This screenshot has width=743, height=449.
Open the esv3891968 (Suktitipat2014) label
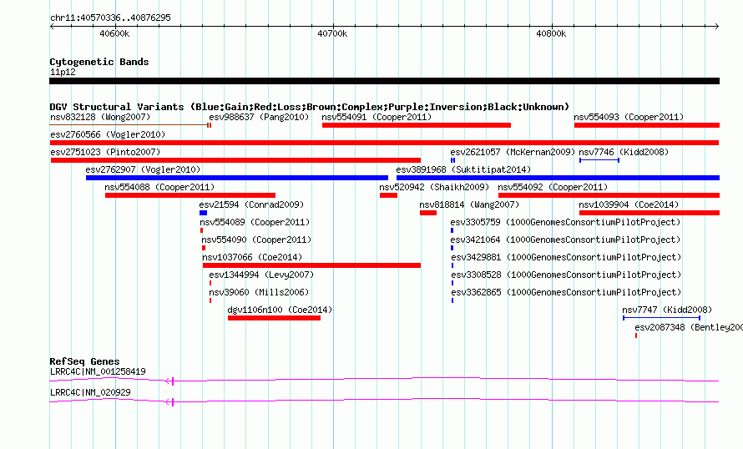coord(463,169)
